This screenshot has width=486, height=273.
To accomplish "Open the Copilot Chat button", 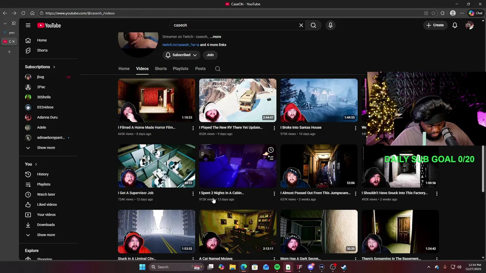I will pyautogui.click(x=475, y=13).
